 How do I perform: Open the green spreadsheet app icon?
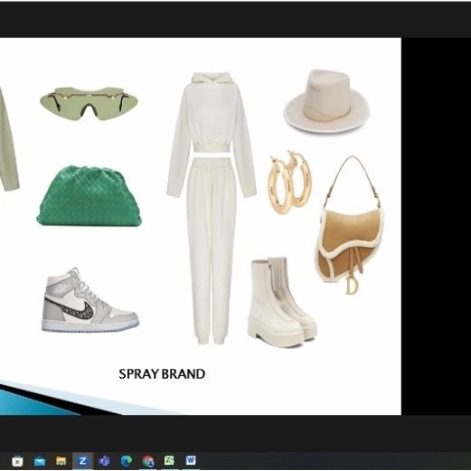coord(169,460)
